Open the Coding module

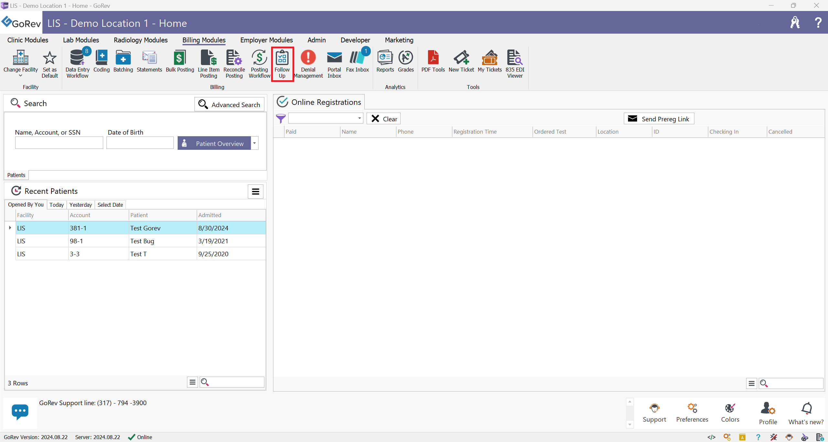click(102, 61)
